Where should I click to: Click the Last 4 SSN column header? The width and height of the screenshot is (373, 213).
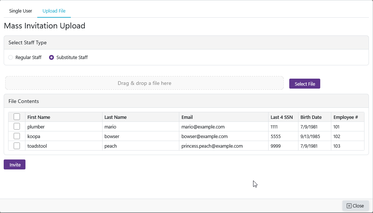pos(282,117)
